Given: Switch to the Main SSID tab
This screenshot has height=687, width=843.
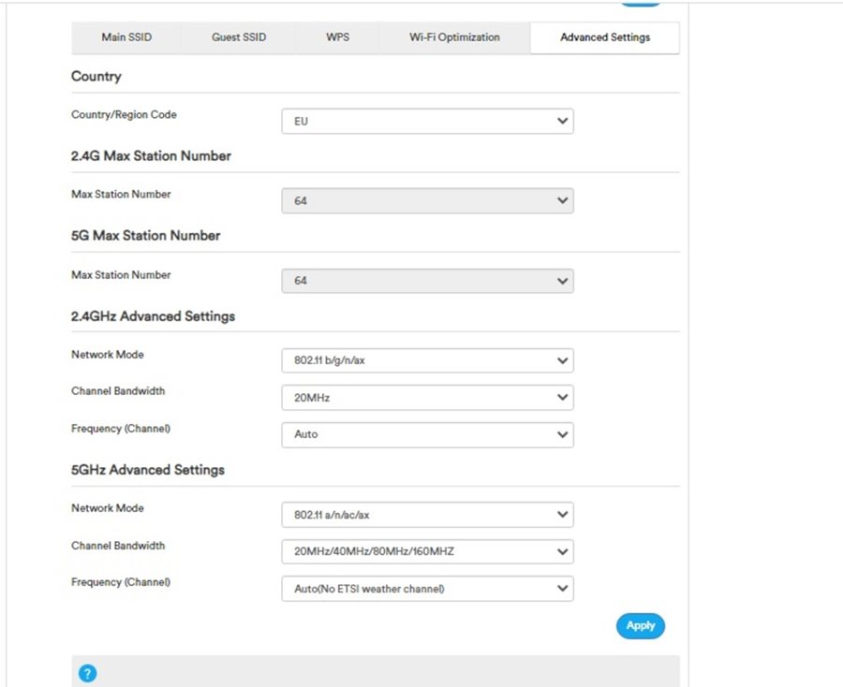Looking at the screenshot, I should (126, 37).
